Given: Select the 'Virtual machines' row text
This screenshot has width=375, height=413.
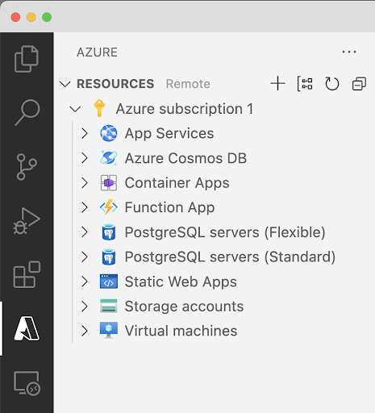Looking at the screenshot, I should (x=181, y=331).
